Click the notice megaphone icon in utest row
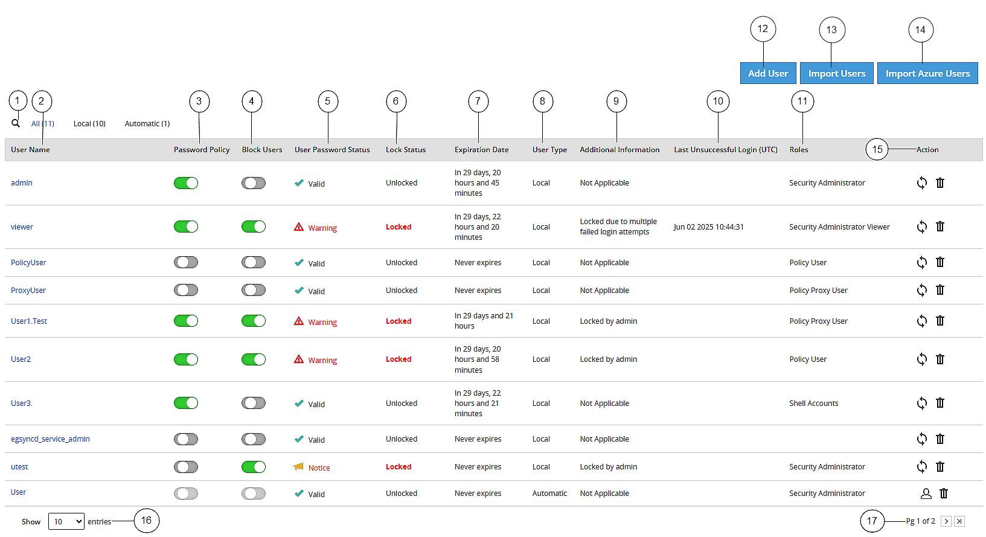 pyautogui.click(x=299, y=467)
